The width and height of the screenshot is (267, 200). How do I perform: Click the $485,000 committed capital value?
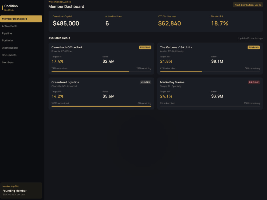tap(66, 23)
